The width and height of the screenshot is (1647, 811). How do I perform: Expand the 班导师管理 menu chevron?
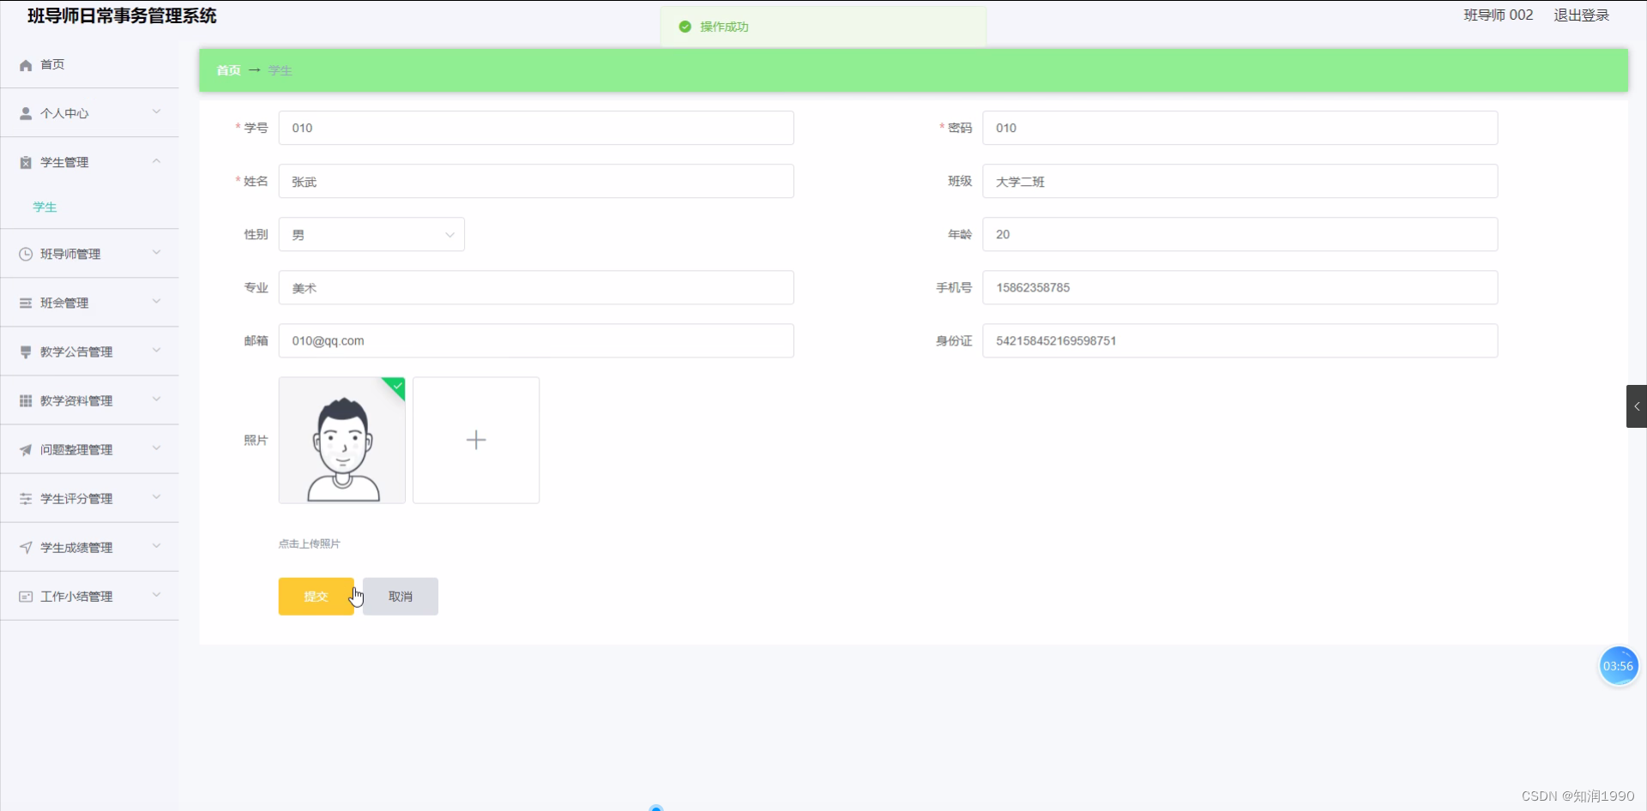[156, 253]
